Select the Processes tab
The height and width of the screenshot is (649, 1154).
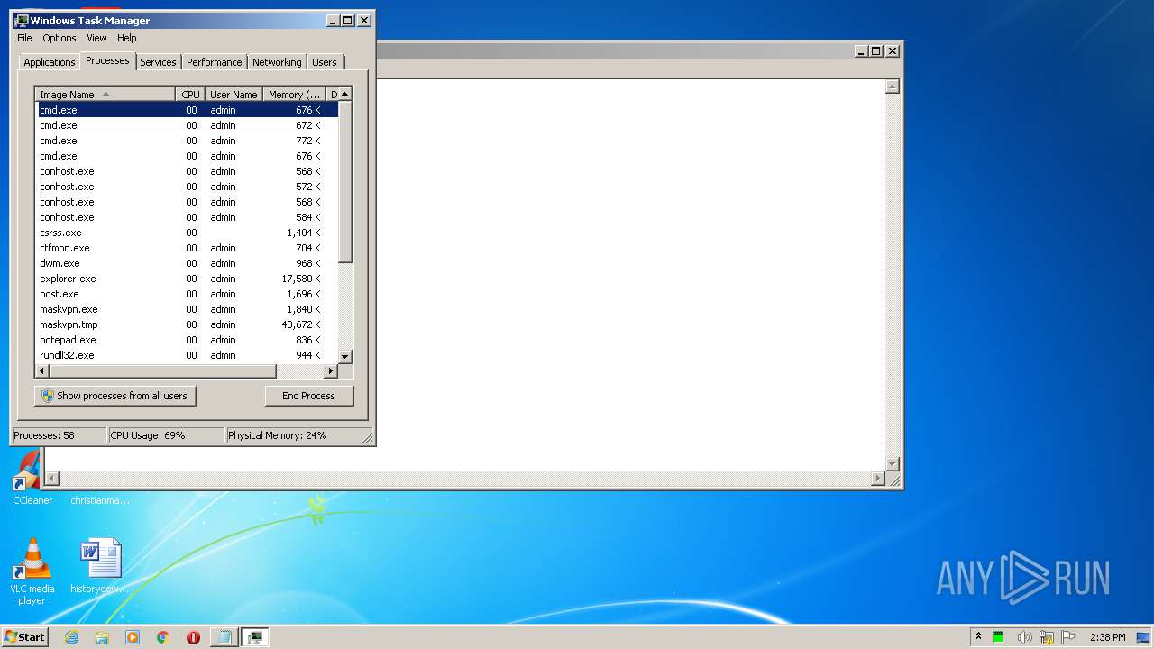point(107,60)
